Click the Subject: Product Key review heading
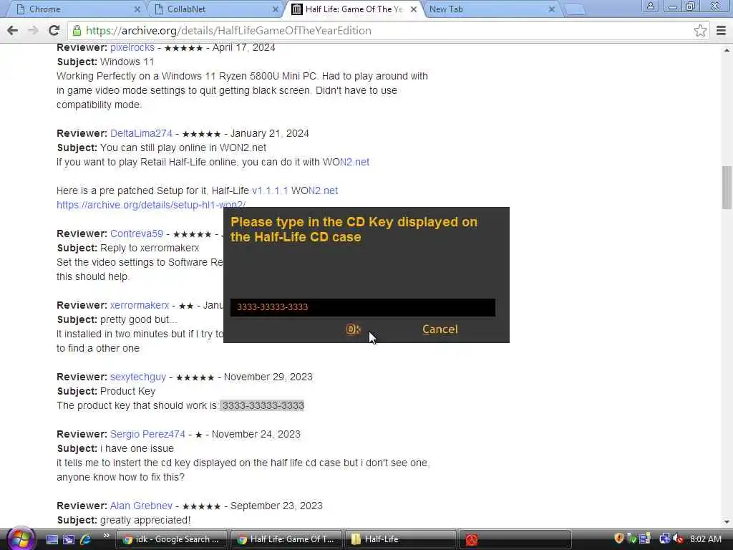Image resolution: width=733 pixels, height=550 pixels. pyautogui.click(x=106, y=392)
